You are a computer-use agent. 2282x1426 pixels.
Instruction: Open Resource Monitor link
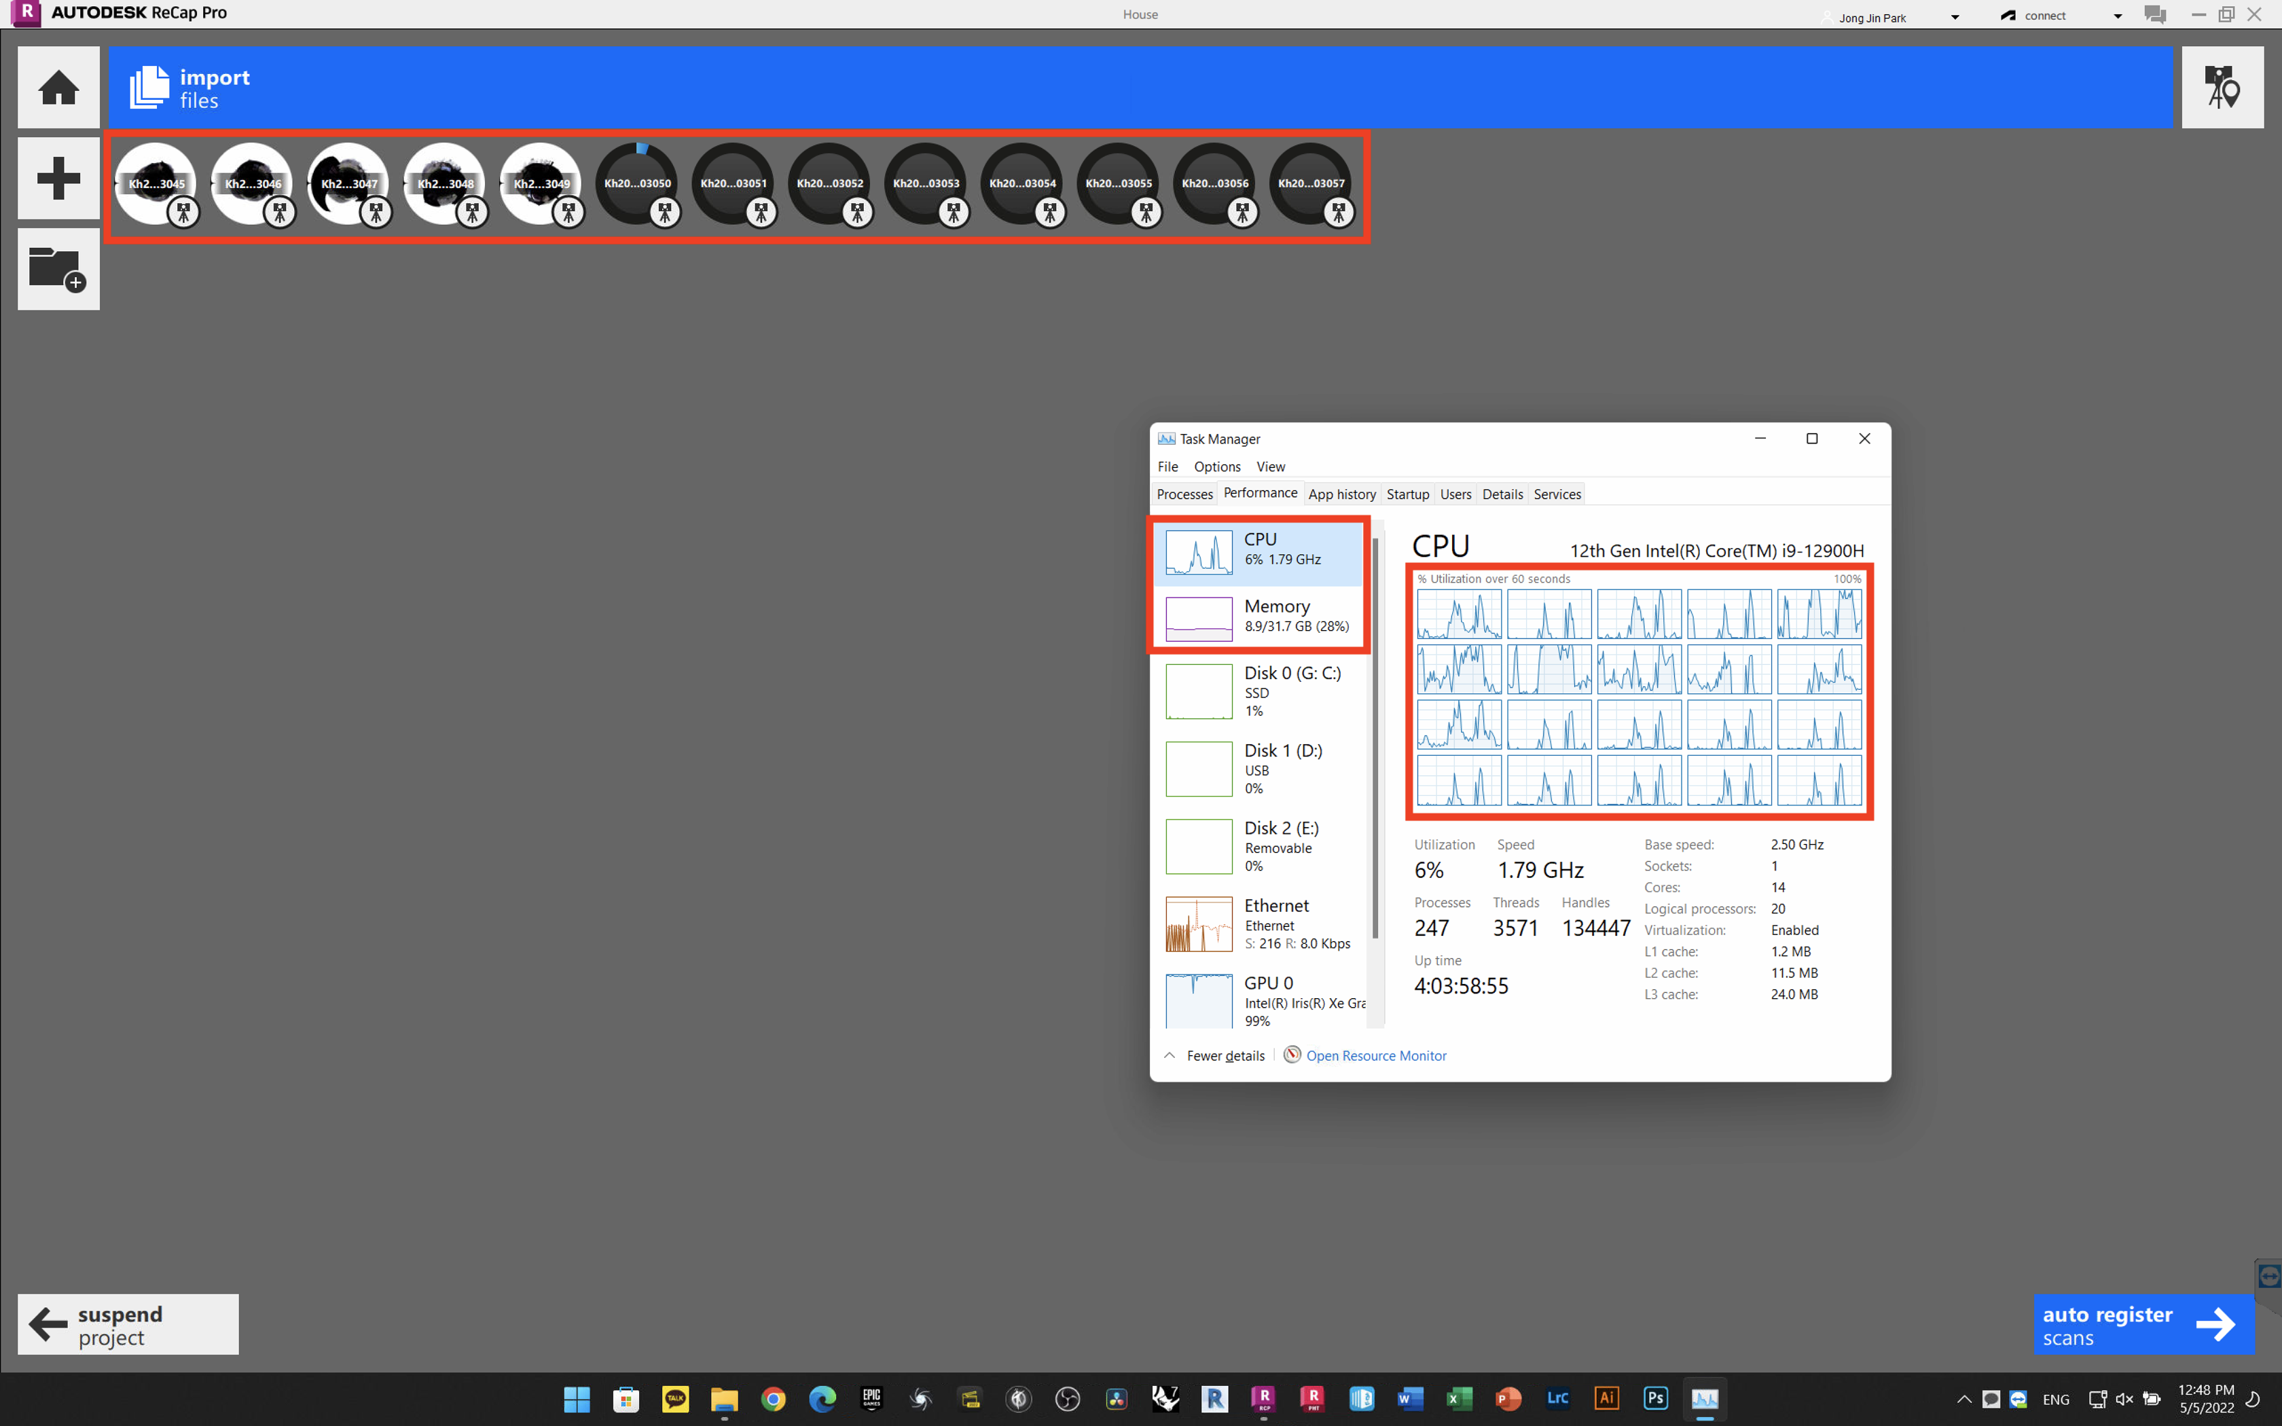tap(1376, 1055)
